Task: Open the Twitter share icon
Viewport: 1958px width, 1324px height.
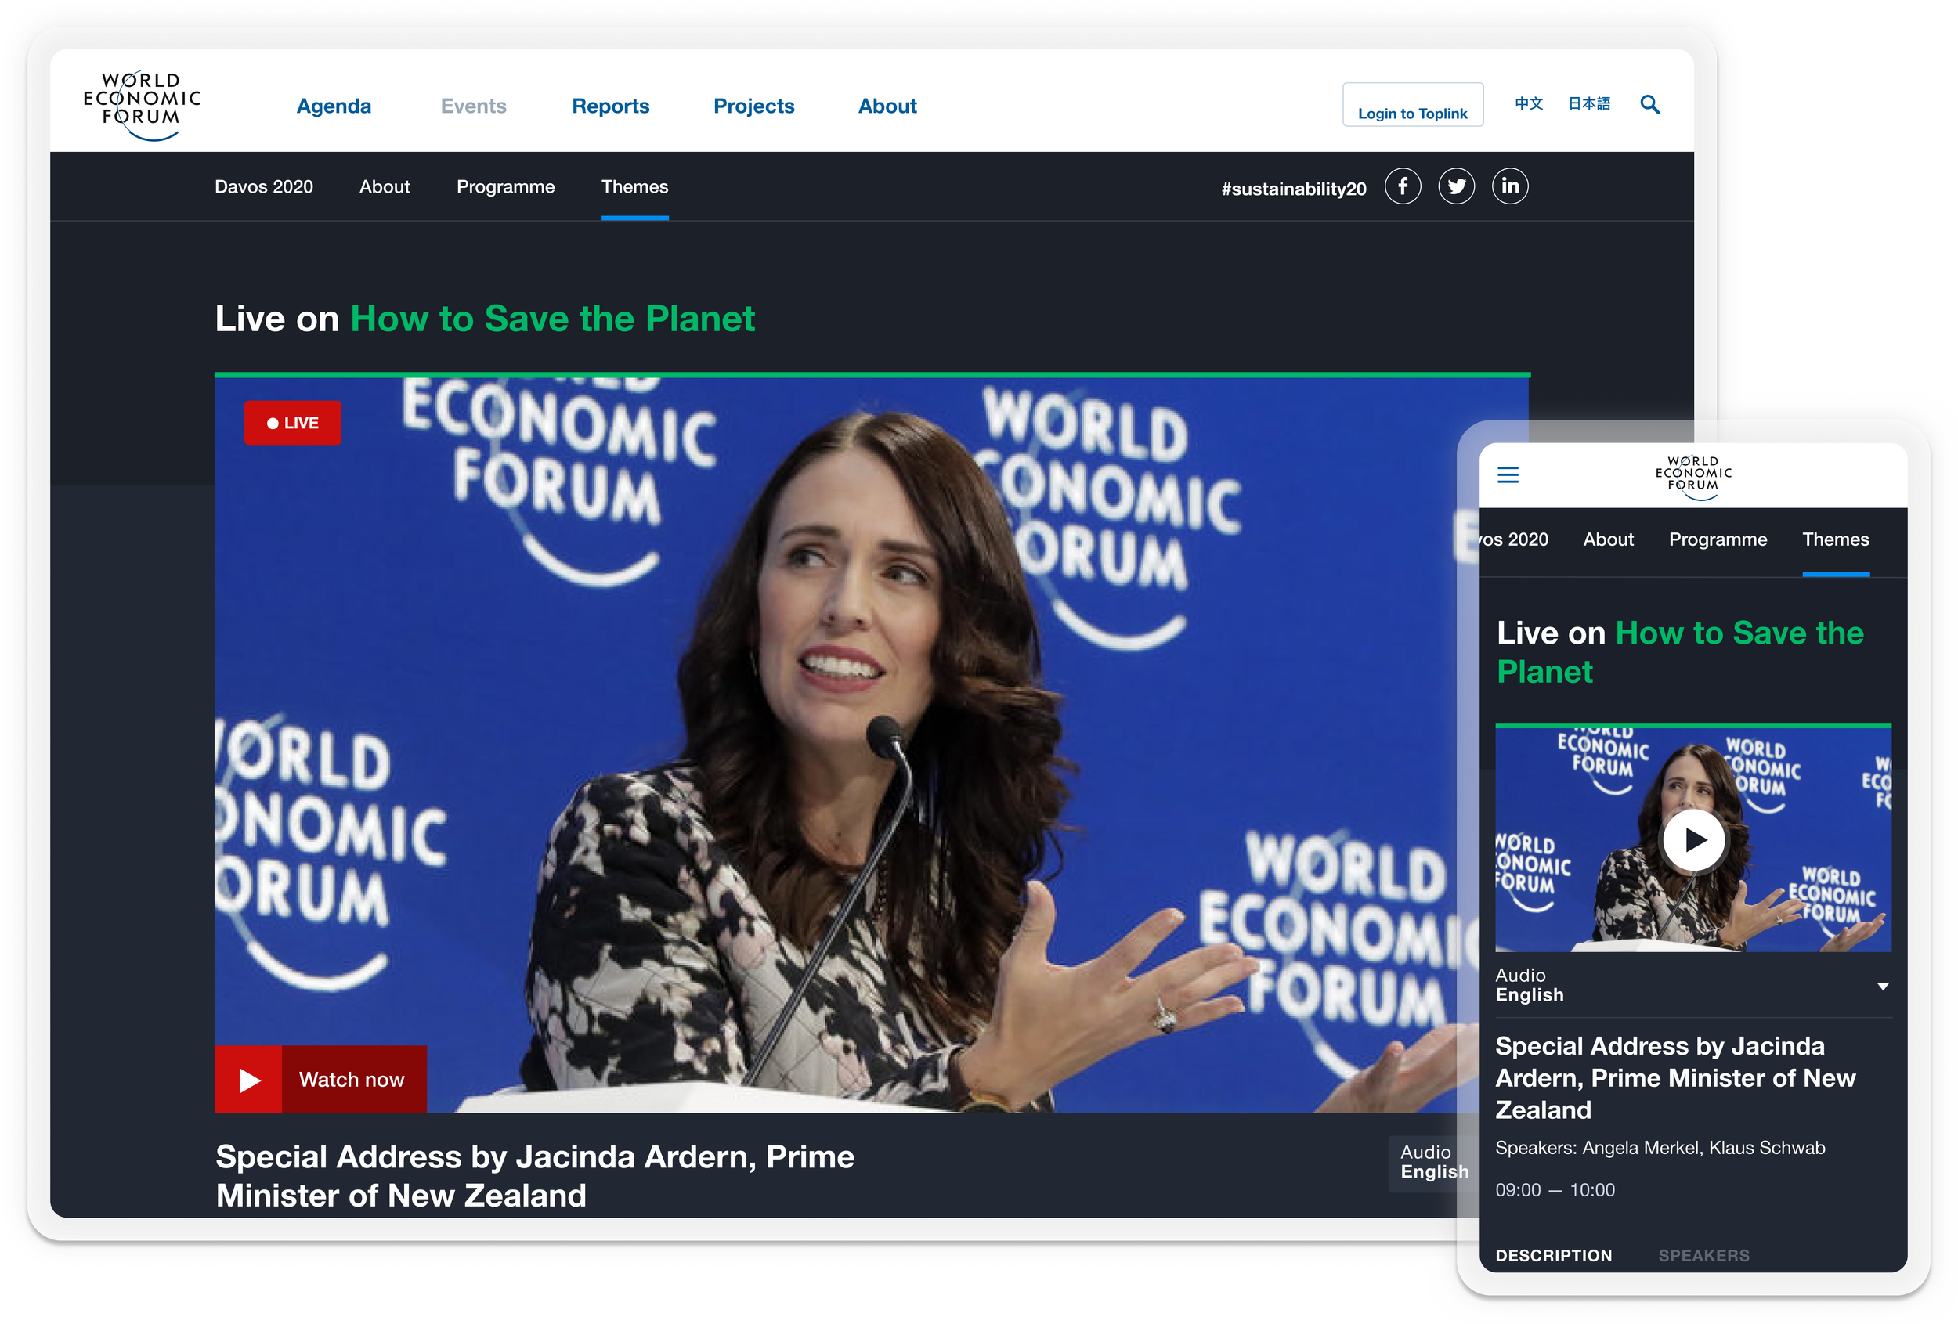Action: [1457, 186]
